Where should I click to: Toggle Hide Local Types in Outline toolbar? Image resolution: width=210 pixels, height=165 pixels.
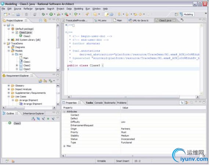coord(53,119)
